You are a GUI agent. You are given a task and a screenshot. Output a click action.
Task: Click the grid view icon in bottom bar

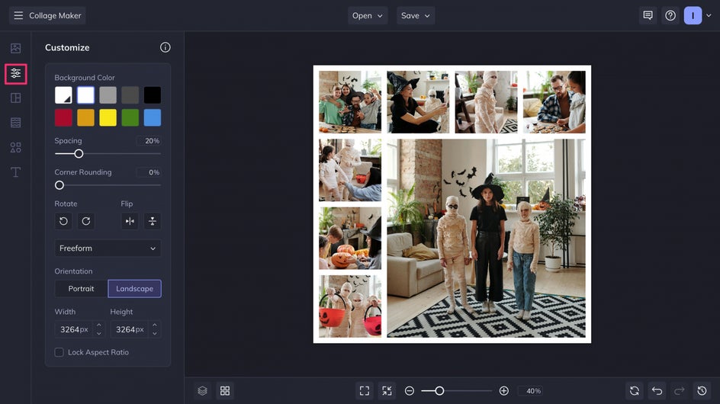pos(225,391)
